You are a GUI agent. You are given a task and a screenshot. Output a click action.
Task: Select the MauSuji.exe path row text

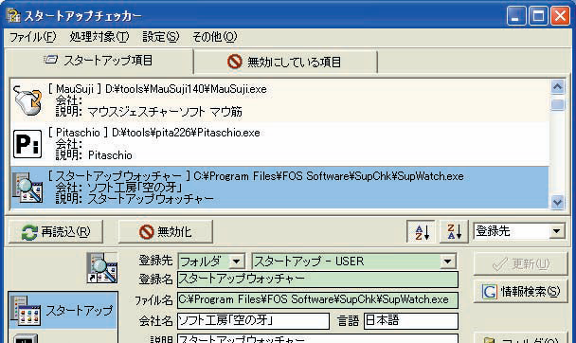(157, 89)
